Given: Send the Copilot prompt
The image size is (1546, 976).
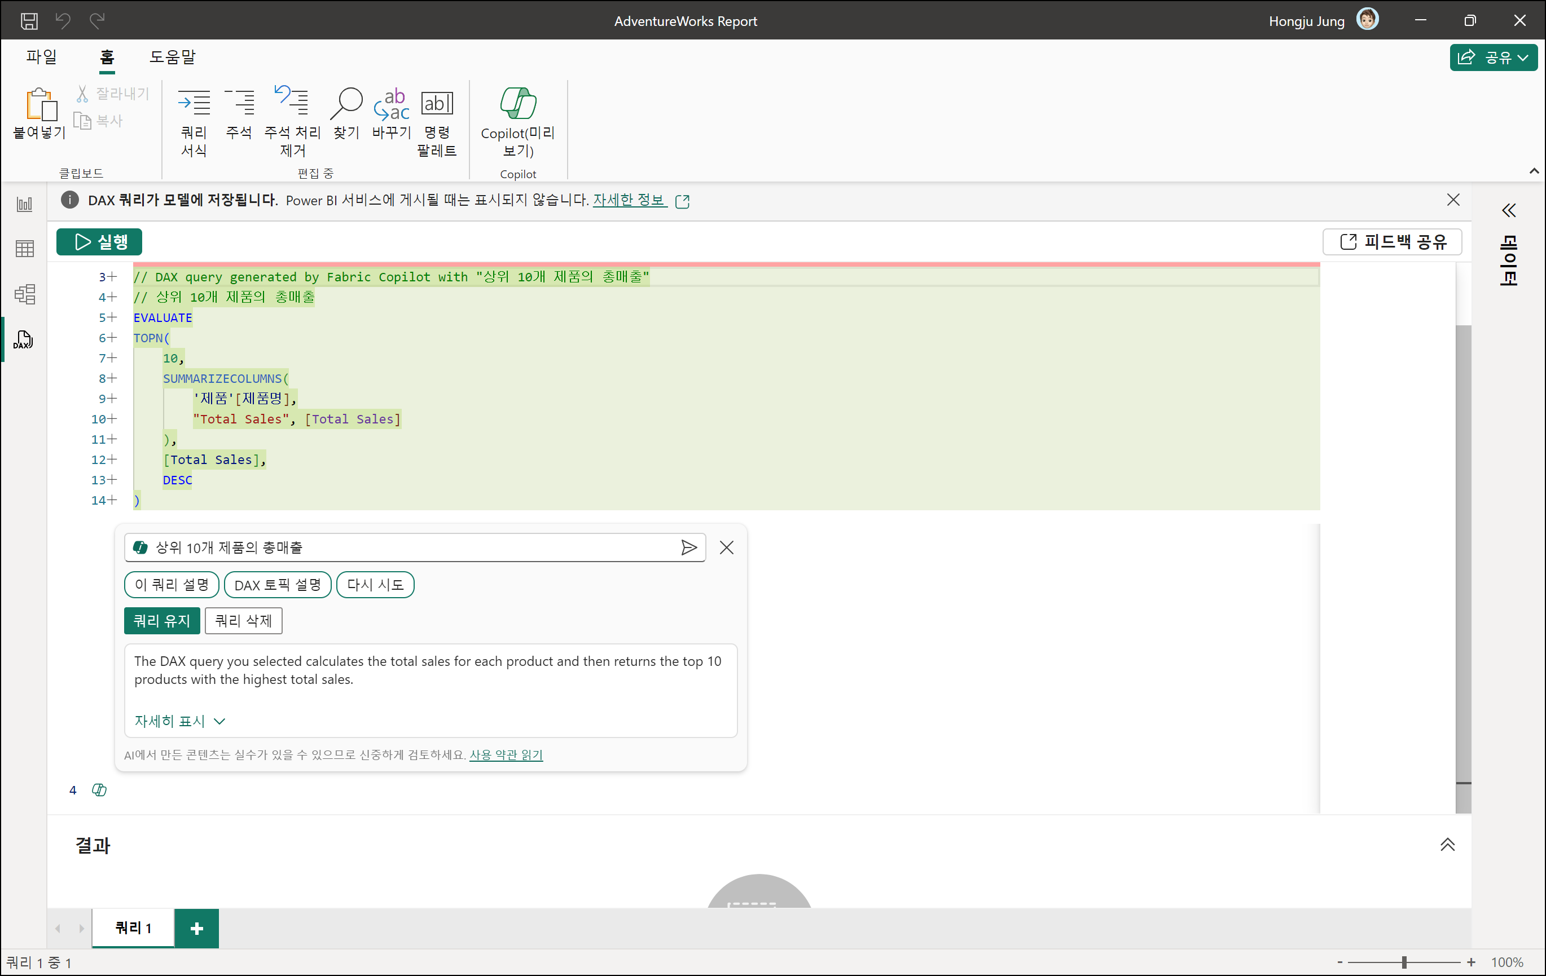Looking at the screenshot, I should click(688, 547).
